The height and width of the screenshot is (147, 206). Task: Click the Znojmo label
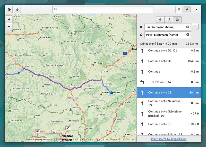(x=54, y=105)
